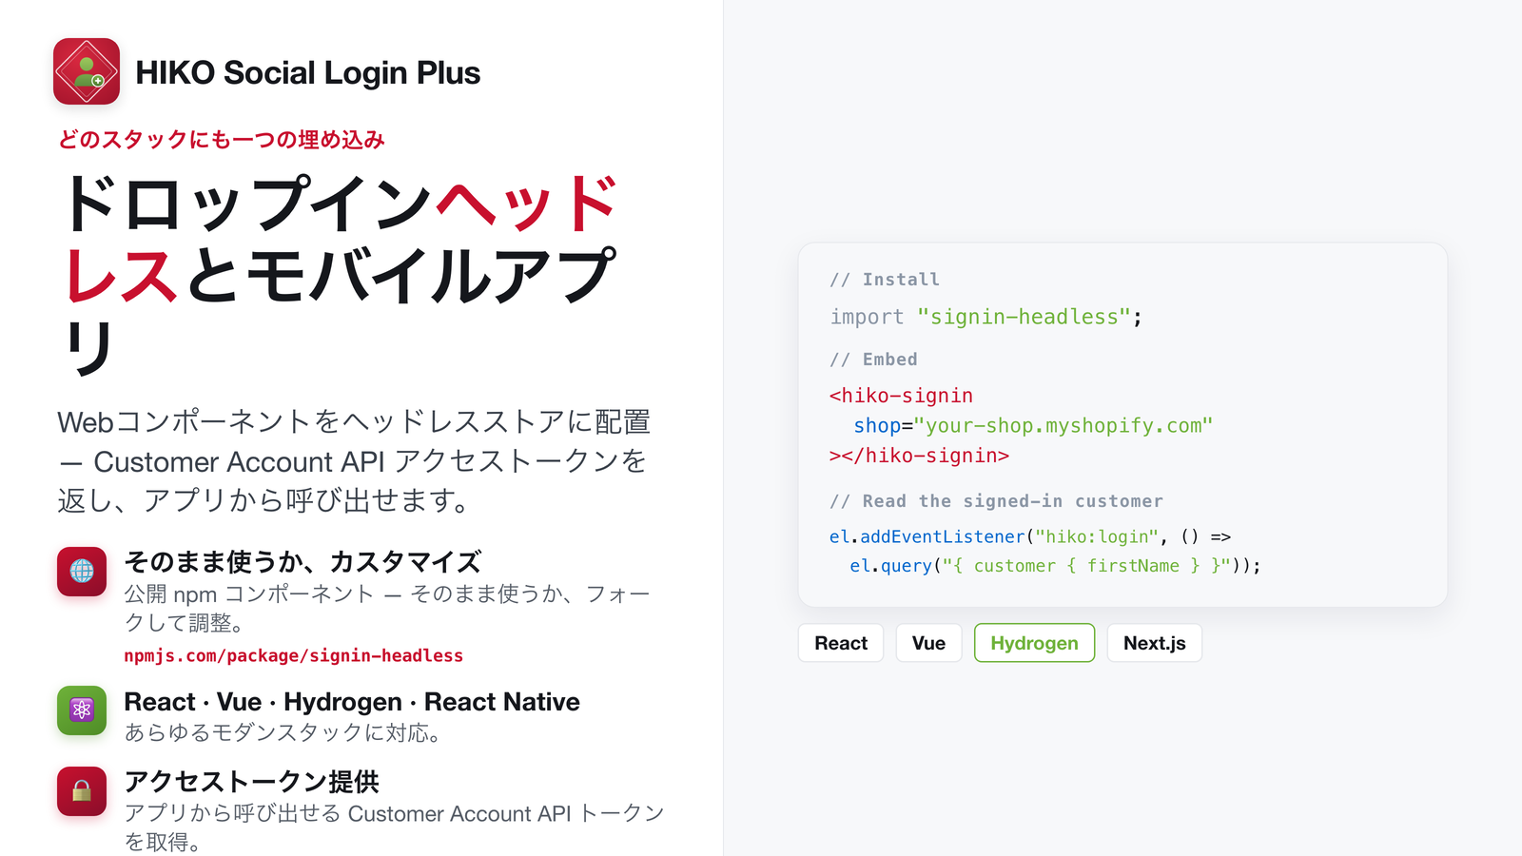This screenshot has width=1522, height=856.
Task: Click the globe icon beside そのまま使うか、カスタマイズ
Action: point(82,571)
